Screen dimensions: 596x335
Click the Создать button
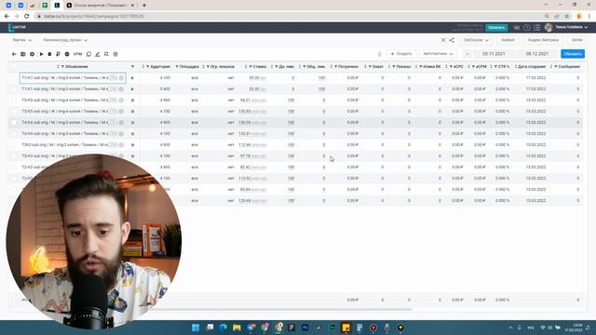pos(401,54)
